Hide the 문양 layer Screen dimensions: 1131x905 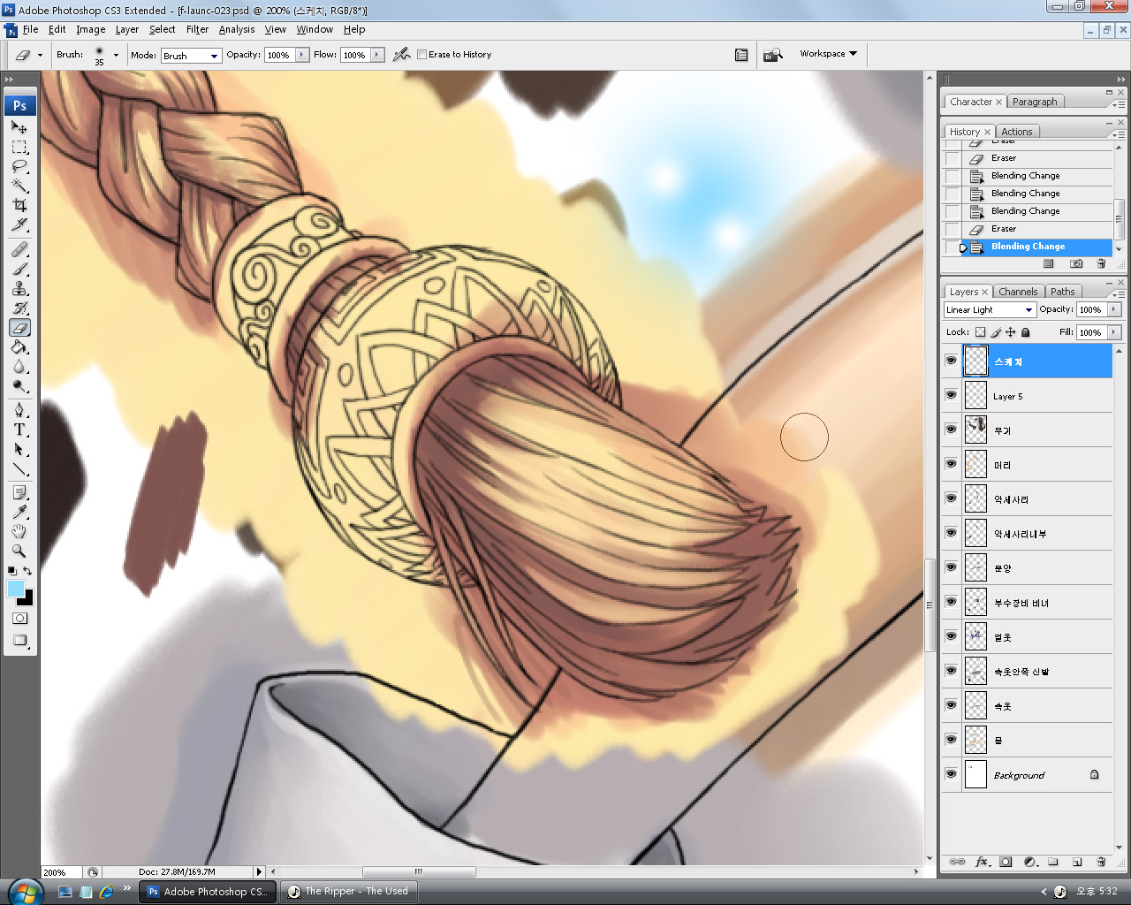[x=951, y=567]
